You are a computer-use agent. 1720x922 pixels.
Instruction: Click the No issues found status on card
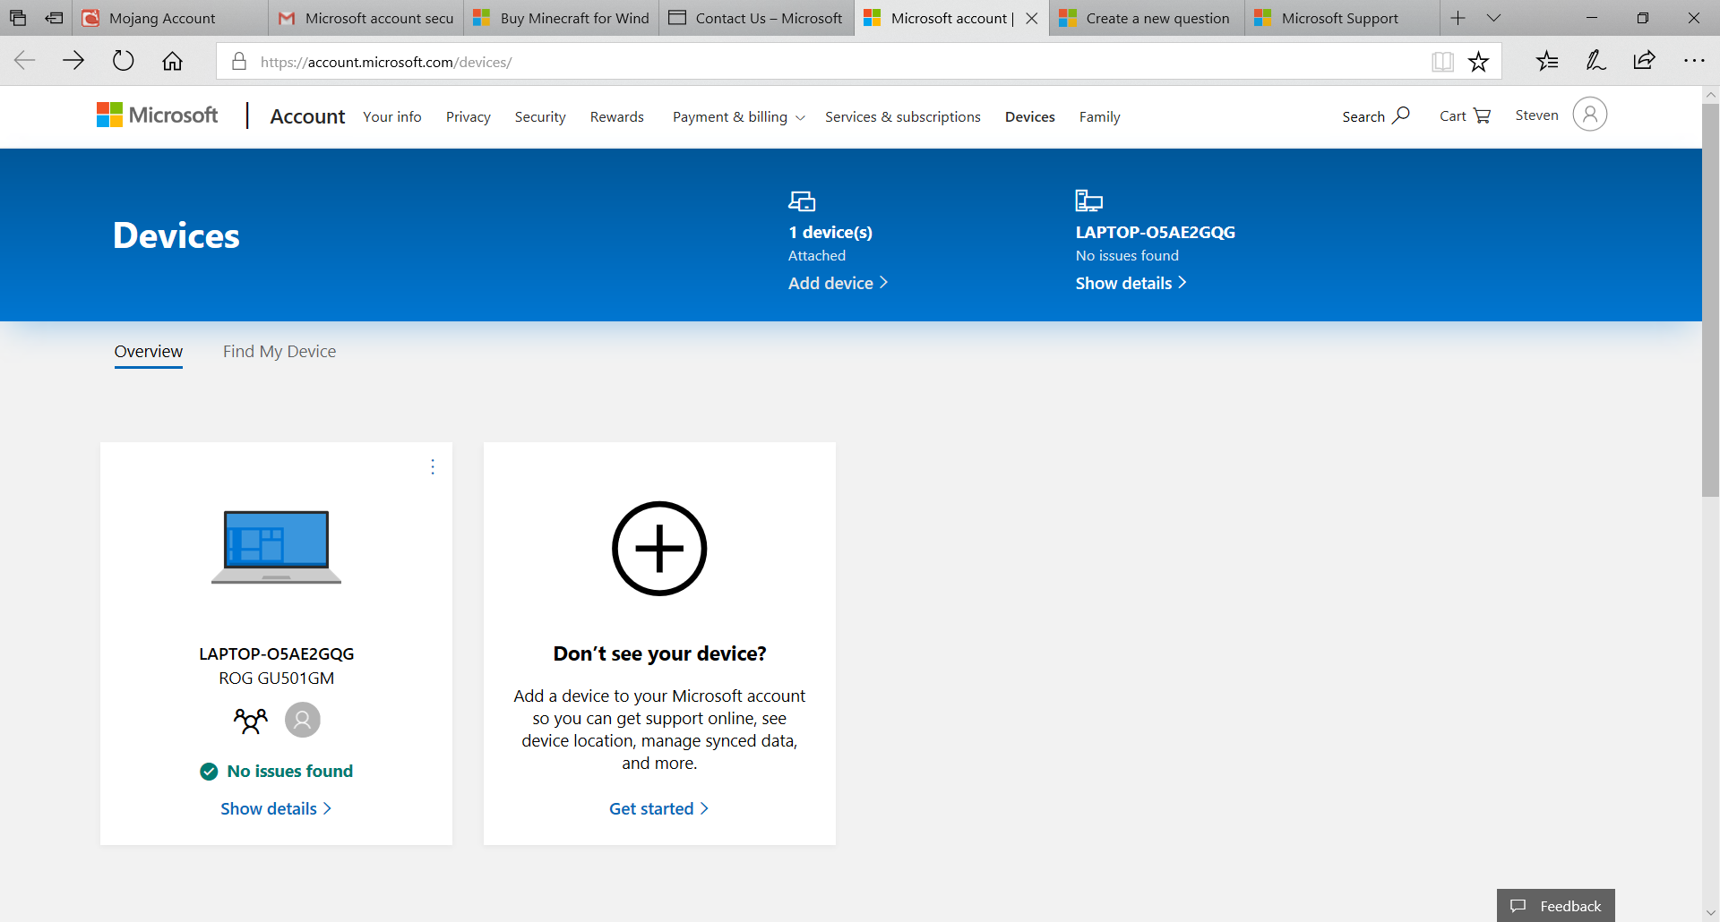(277, 771)
